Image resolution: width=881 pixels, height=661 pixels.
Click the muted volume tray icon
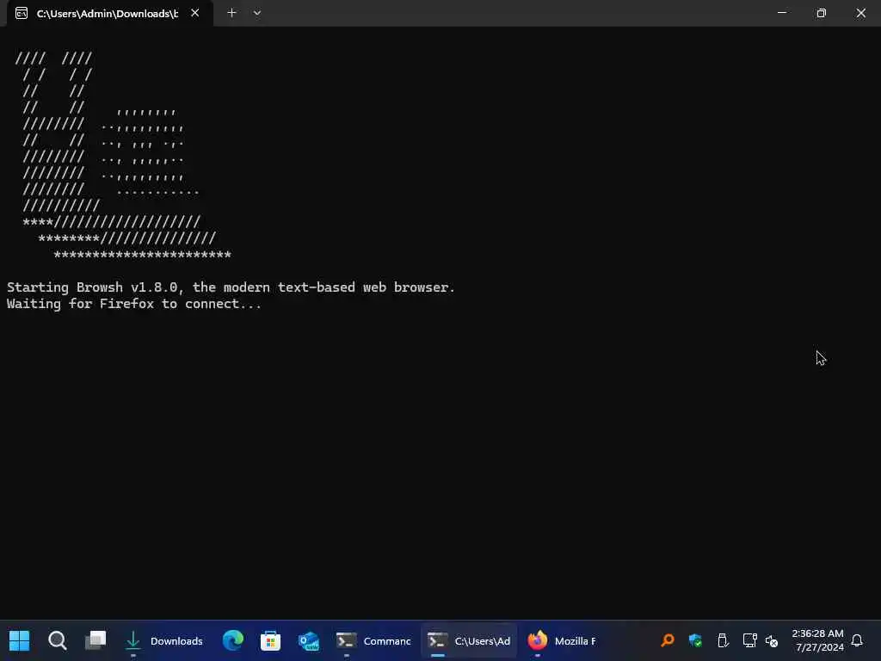[772, 640]
